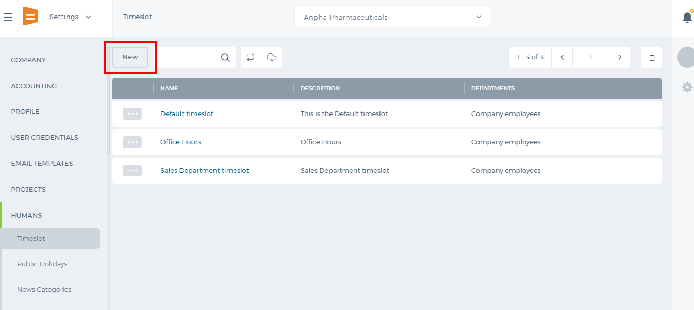Open row actions for Sales Department timeslot
The height and width of the screenshot is (310, 694).
132,170
